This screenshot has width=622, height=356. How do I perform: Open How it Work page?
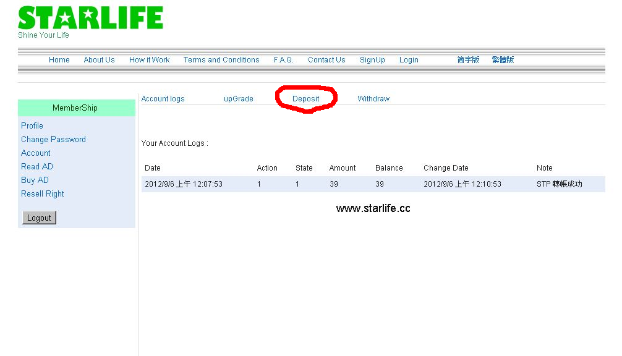(x=149, y=60)
